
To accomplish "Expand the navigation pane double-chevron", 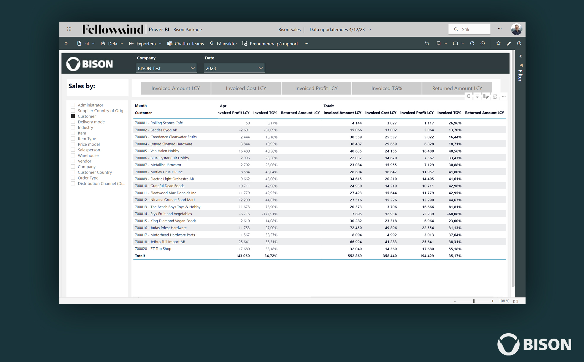I will tap(66, 44).
